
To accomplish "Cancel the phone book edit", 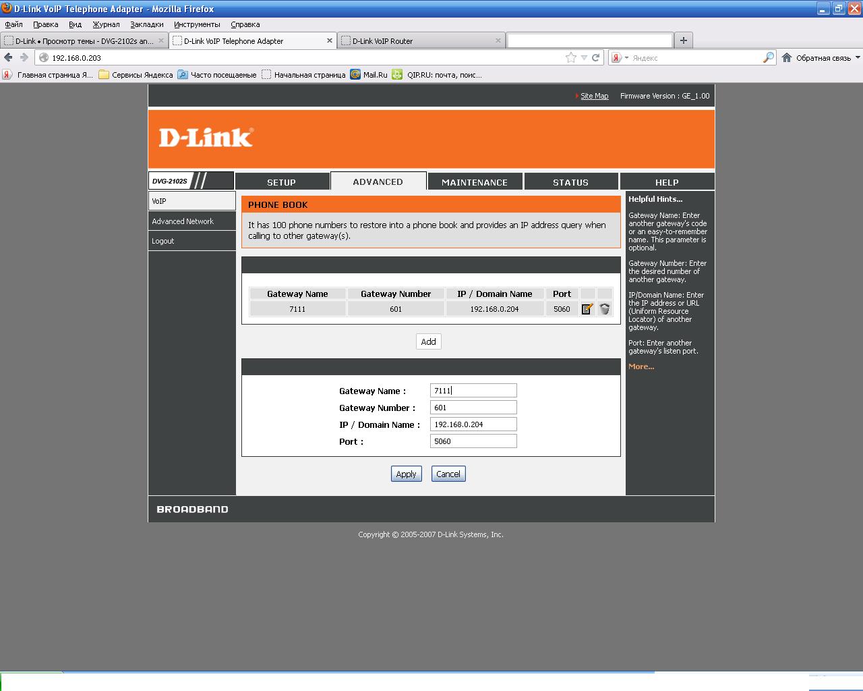I will click(448, 474).
